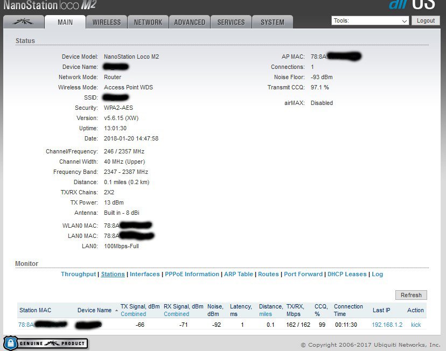This screenshot has width=446, height=351.
Task: Kick the connected station
Action: point(416,325)
